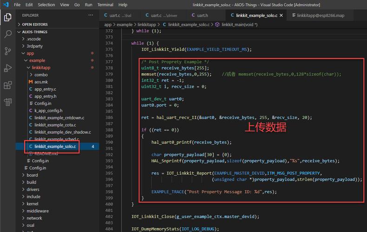Screen dimensions: 367x232
Task: Click linkkit_main breadcrumb symbol
Action: tap(239, 25)
